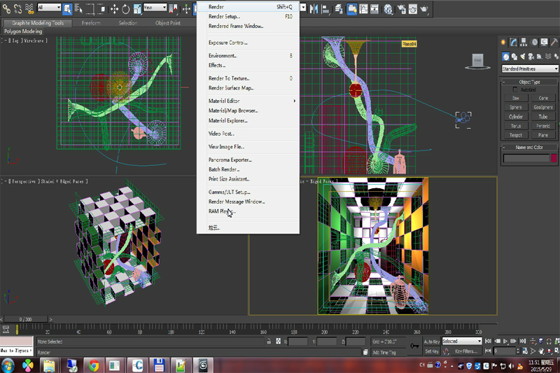This screenshot has width=560, height=373.
Task: Open the Hierarchy panel tab
Action: tap(522, 43)
